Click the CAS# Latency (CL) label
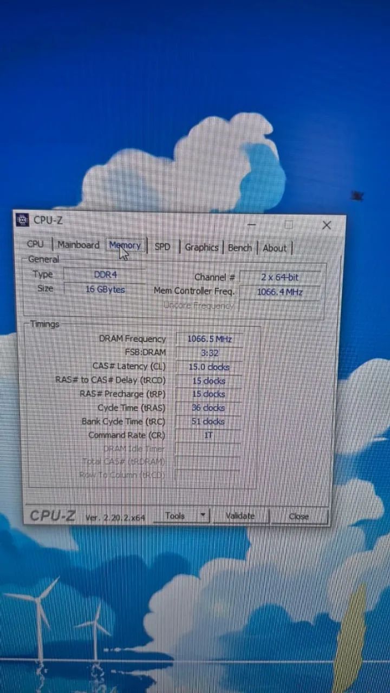Viewport: 390px width, 693px height. pos(129,367)
